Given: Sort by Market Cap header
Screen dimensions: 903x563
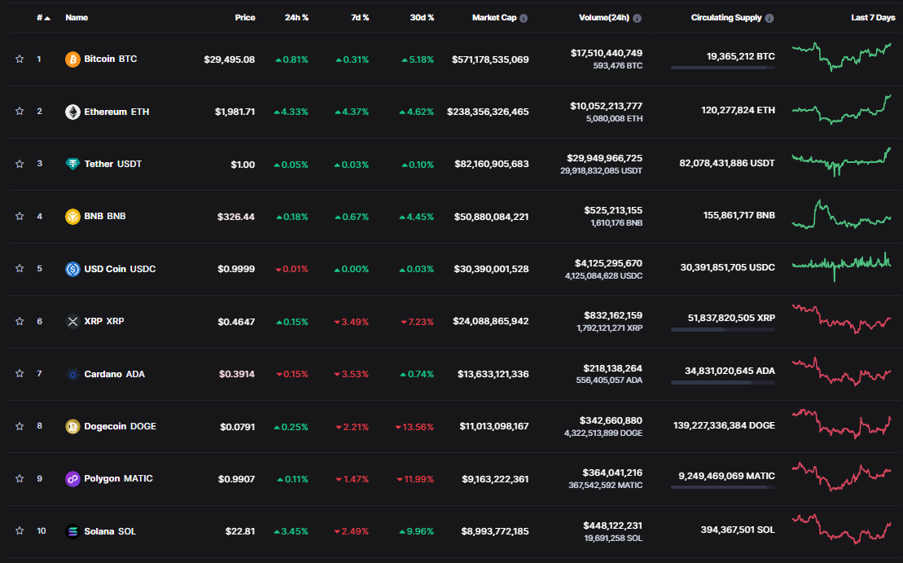Looking at the screenshot, I should click(494, 18).
